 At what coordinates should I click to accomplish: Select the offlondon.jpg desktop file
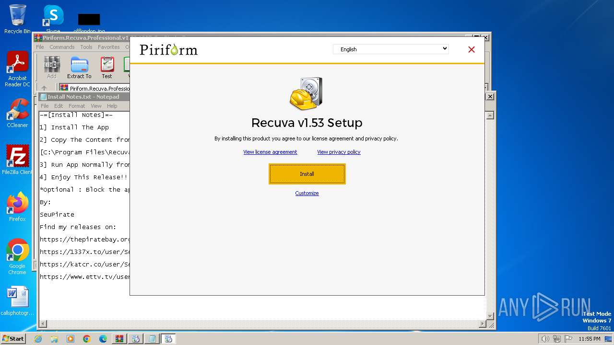[89, 22]
